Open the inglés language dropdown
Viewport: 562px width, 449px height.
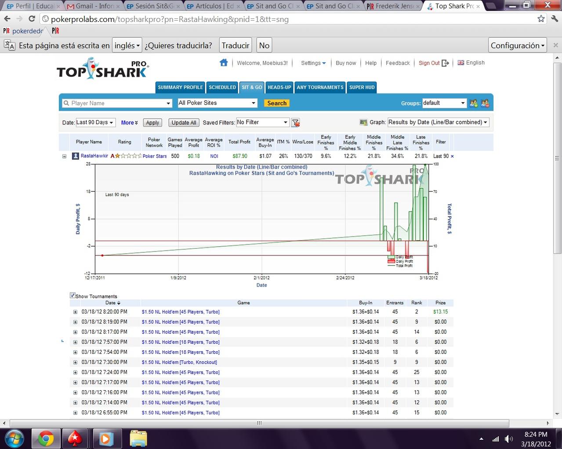127,45
